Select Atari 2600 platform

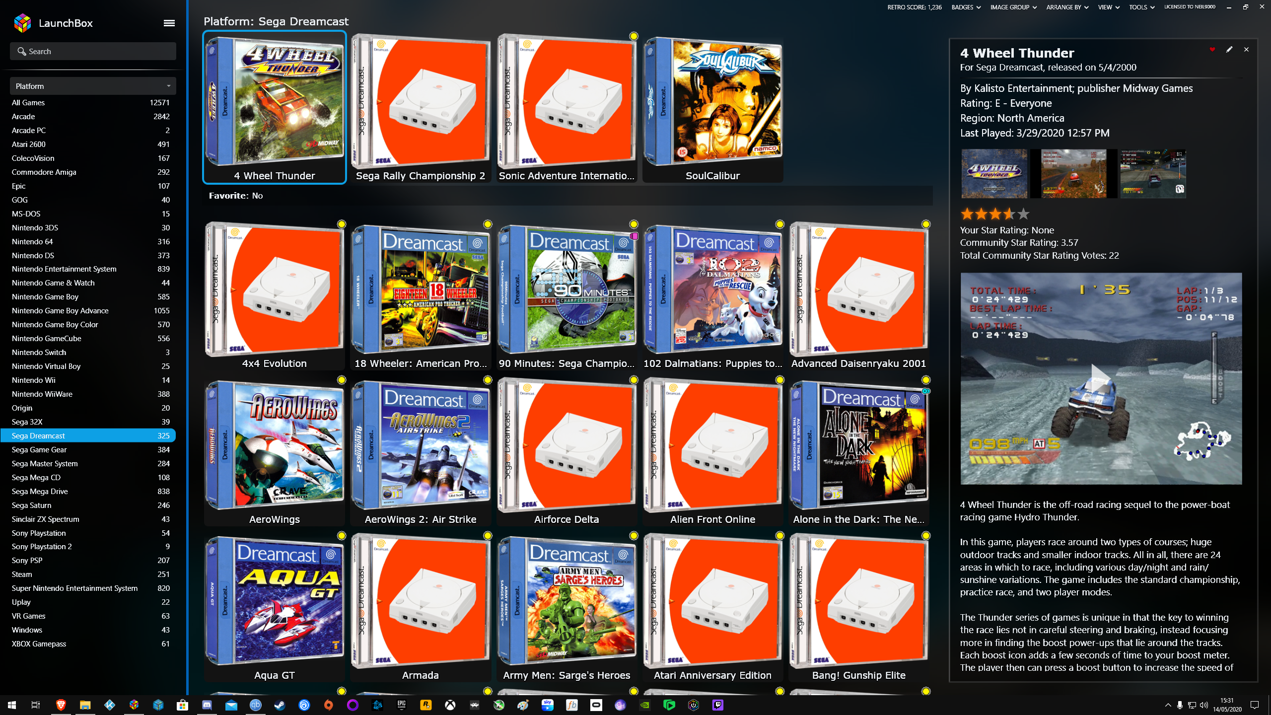tap(88, 144)
